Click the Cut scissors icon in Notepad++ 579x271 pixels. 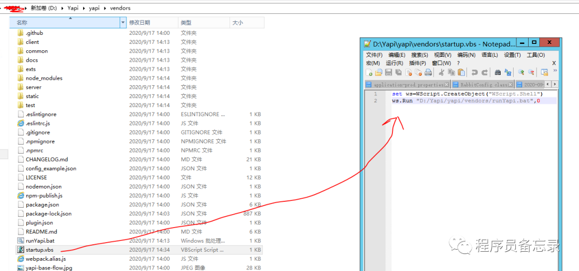point(441,72)
